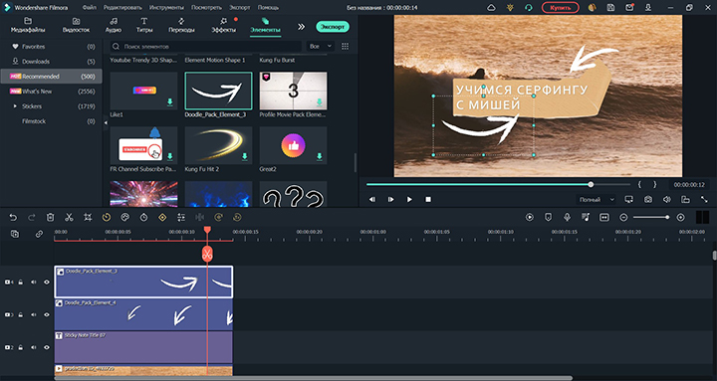Delete clip with trash icon

tap(51, 218)
